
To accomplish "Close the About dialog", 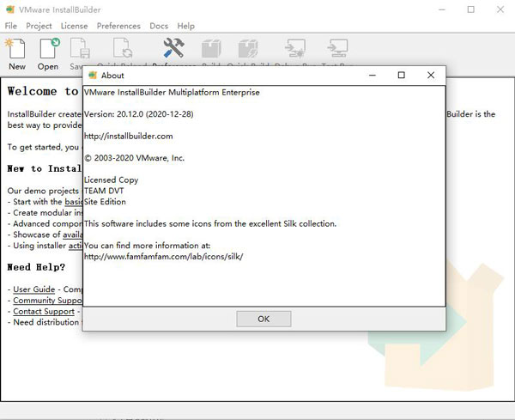I will coord(431,76).
